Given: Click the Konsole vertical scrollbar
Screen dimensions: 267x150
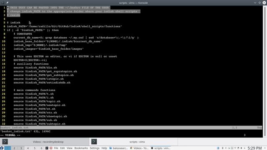Looking at the screenshot, I should (265, 71).
